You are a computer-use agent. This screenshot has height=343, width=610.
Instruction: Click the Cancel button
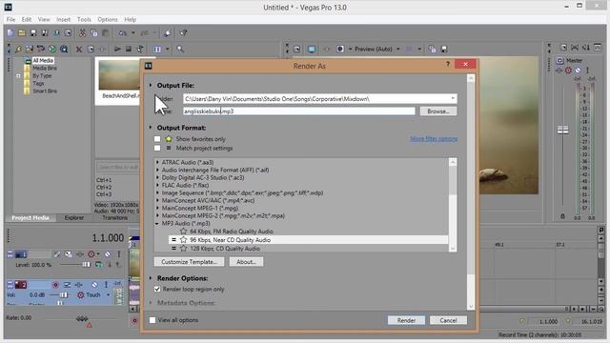[x=448, y=320]
